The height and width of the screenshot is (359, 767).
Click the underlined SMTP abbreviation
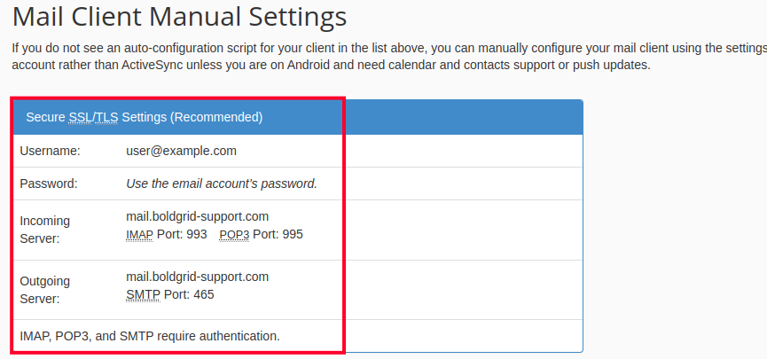pyautogui.click(x=143, y=294)
